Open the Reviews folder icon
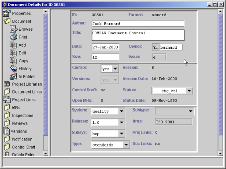This screenshot has width=226, height=169. point(7,123)
